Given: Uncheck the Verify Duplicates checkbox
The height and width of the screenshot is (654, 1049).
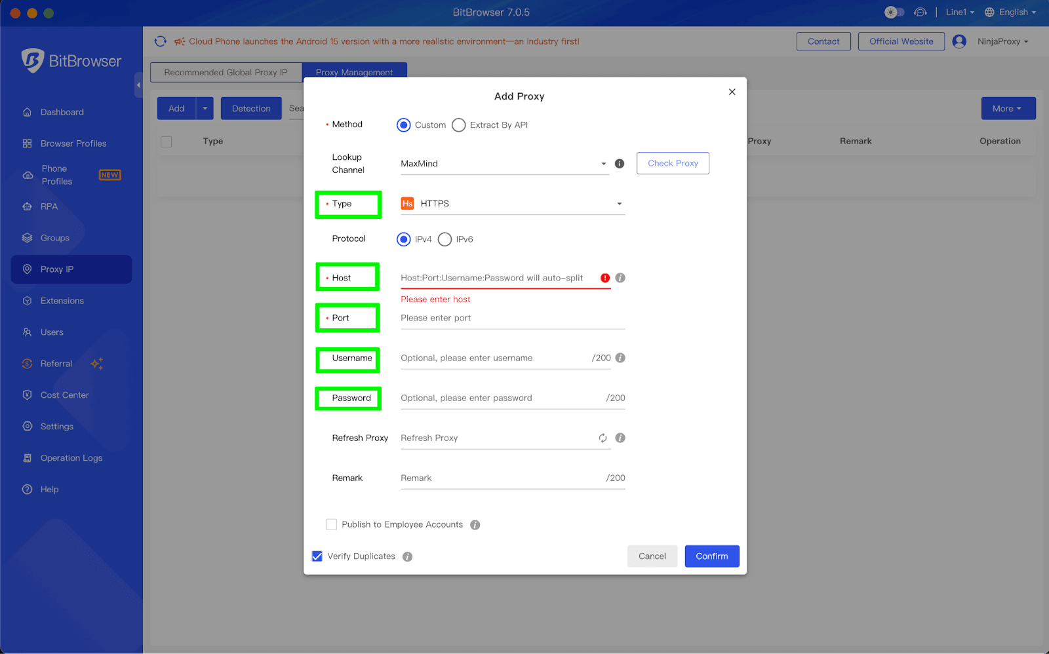Looking at the screenshot, I should click(x=317, y=556).
